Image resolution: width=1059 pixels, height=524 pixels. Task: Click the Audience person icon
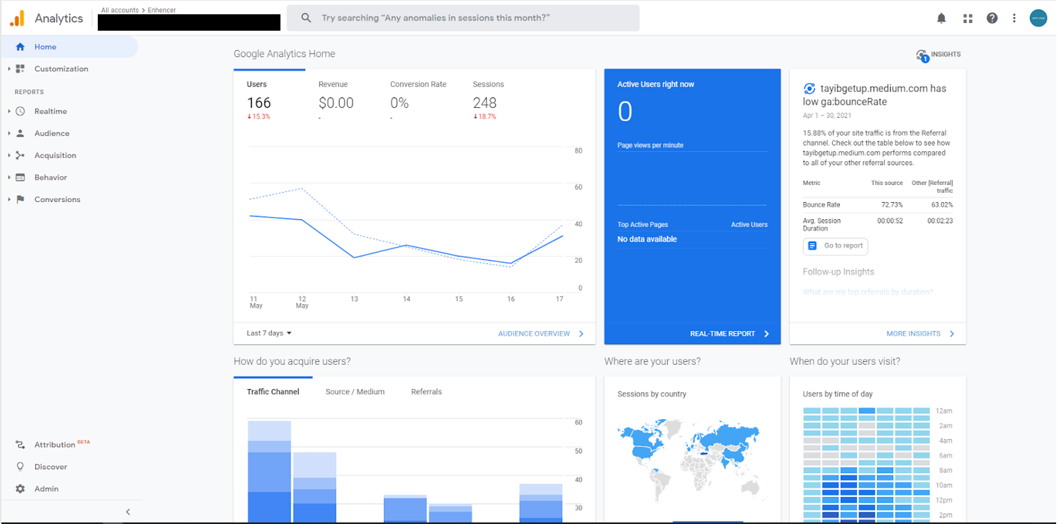[20, 133]
